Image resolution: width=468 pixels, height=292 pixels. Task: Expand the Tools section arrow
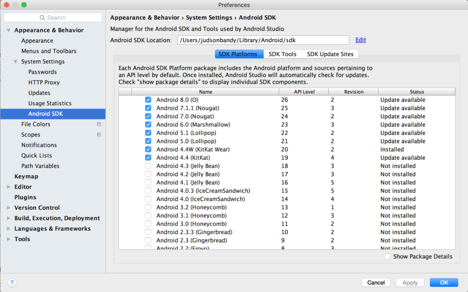click(9, 239)
